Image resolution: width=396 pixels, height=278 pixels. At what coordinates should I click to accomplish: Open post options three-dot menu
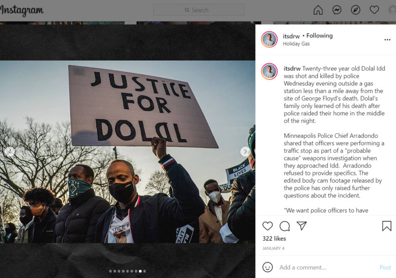(387, 40)
